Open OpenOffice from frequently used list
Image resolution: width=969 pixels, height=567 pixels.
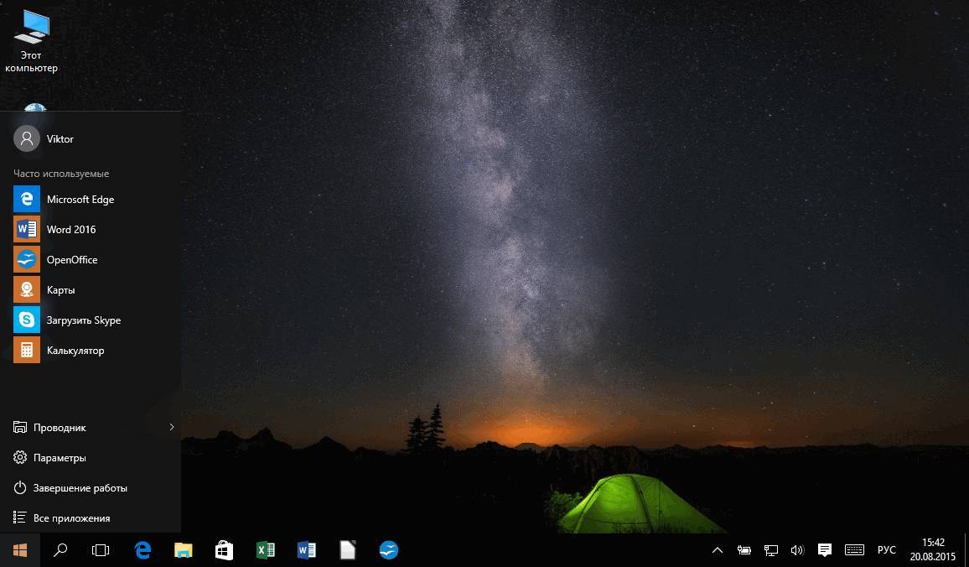tap(91, 260)
